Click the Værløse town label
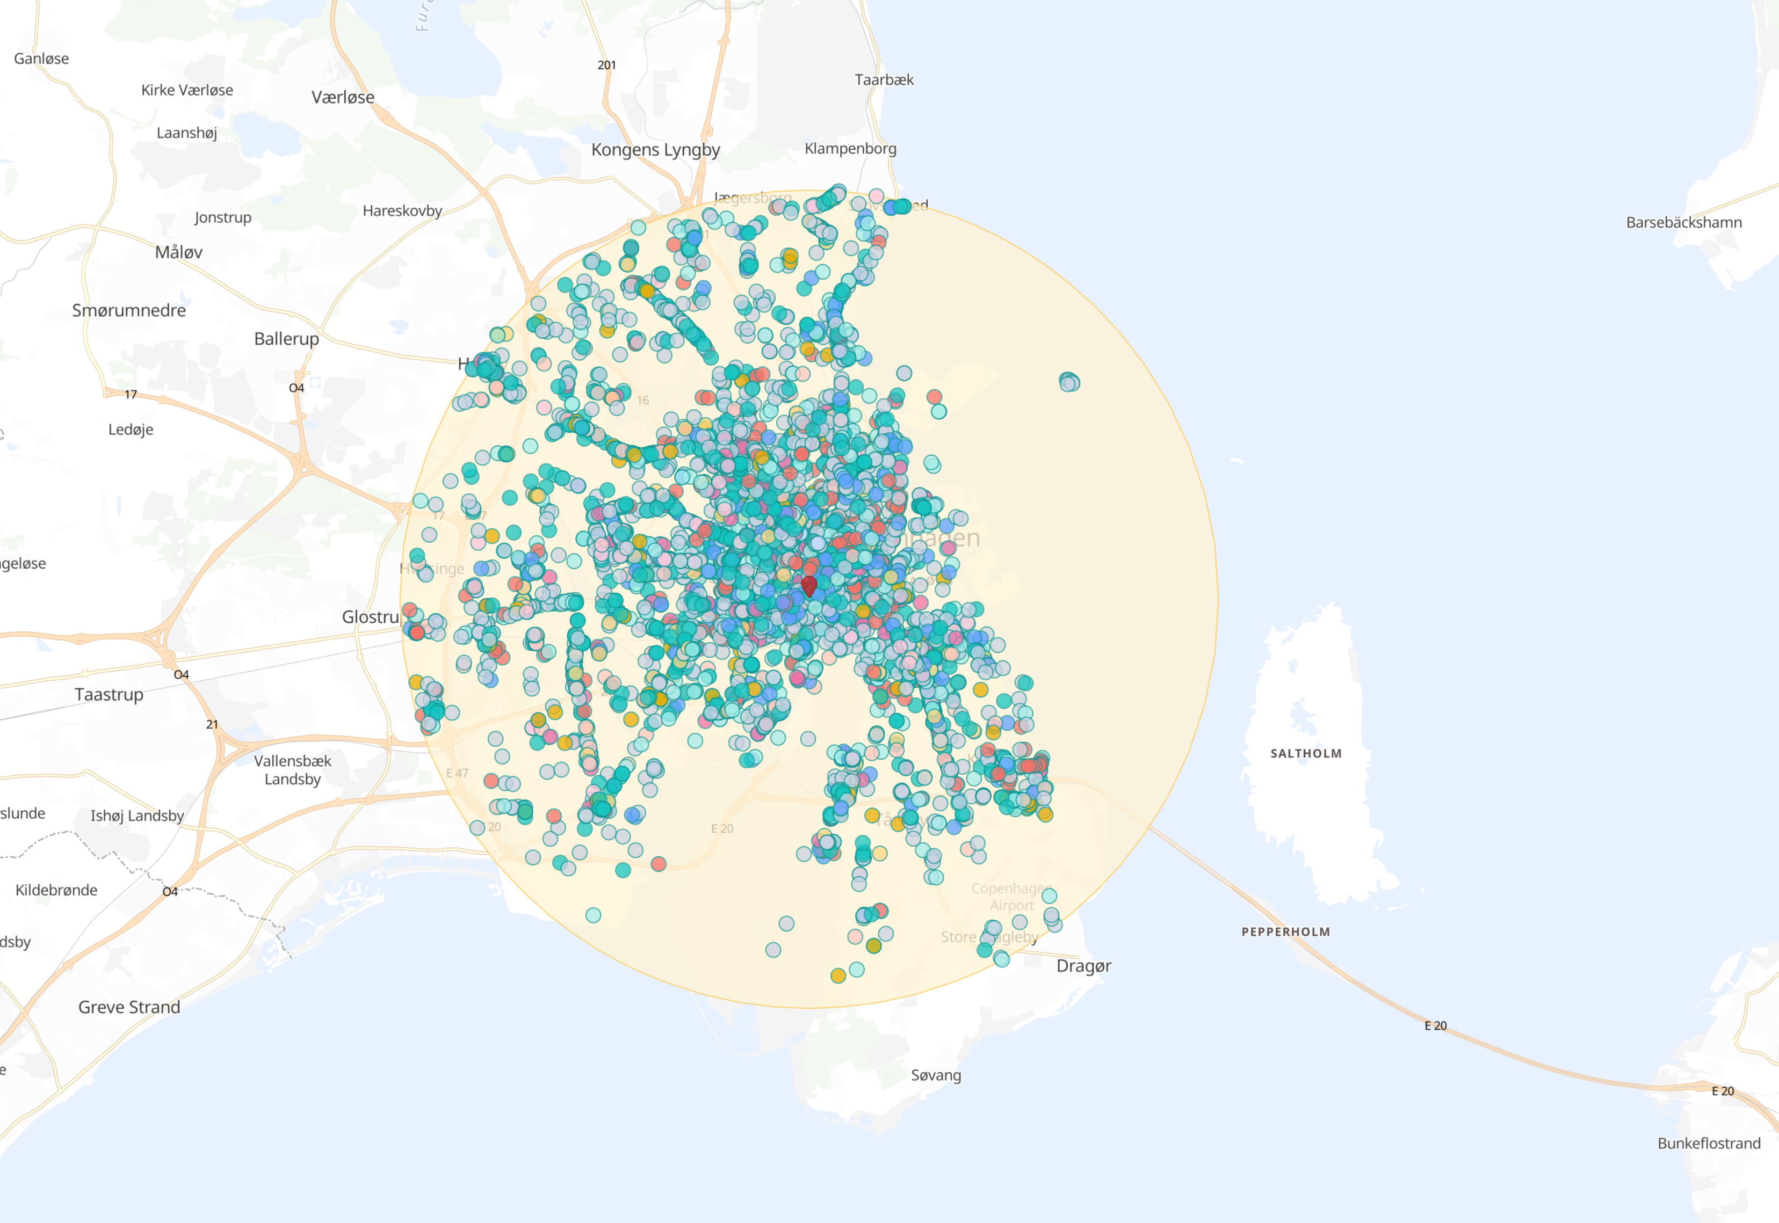 point(343,97)
